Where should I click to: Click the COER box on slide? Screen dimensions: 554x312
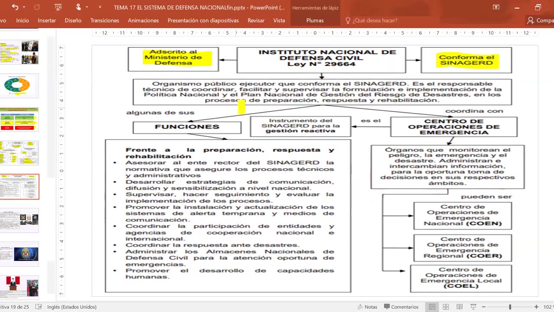click(463, 247)
